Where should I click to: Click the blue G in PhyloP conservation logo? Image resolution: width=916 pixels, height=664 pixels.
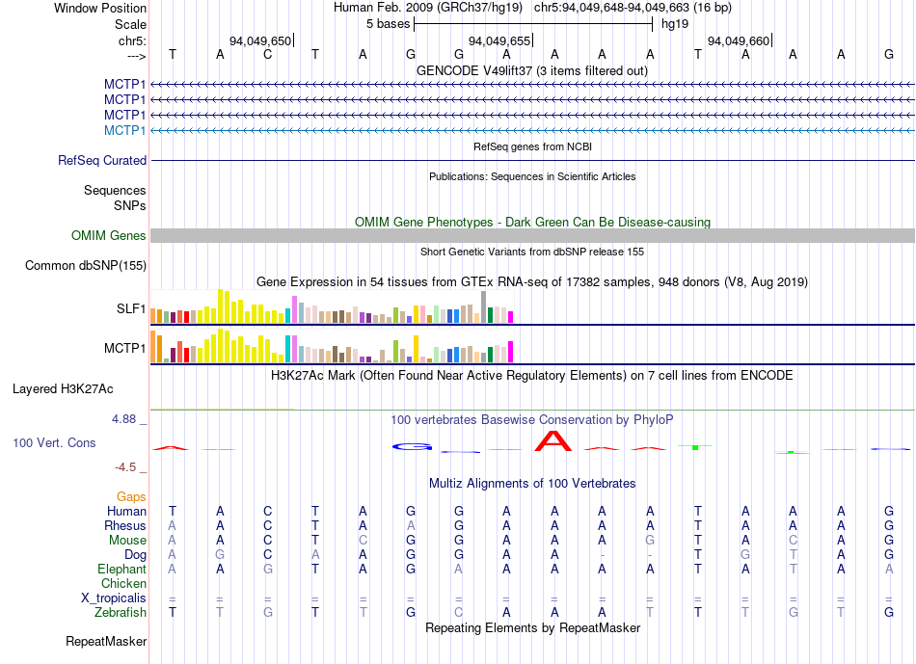[x=413, y=447]
